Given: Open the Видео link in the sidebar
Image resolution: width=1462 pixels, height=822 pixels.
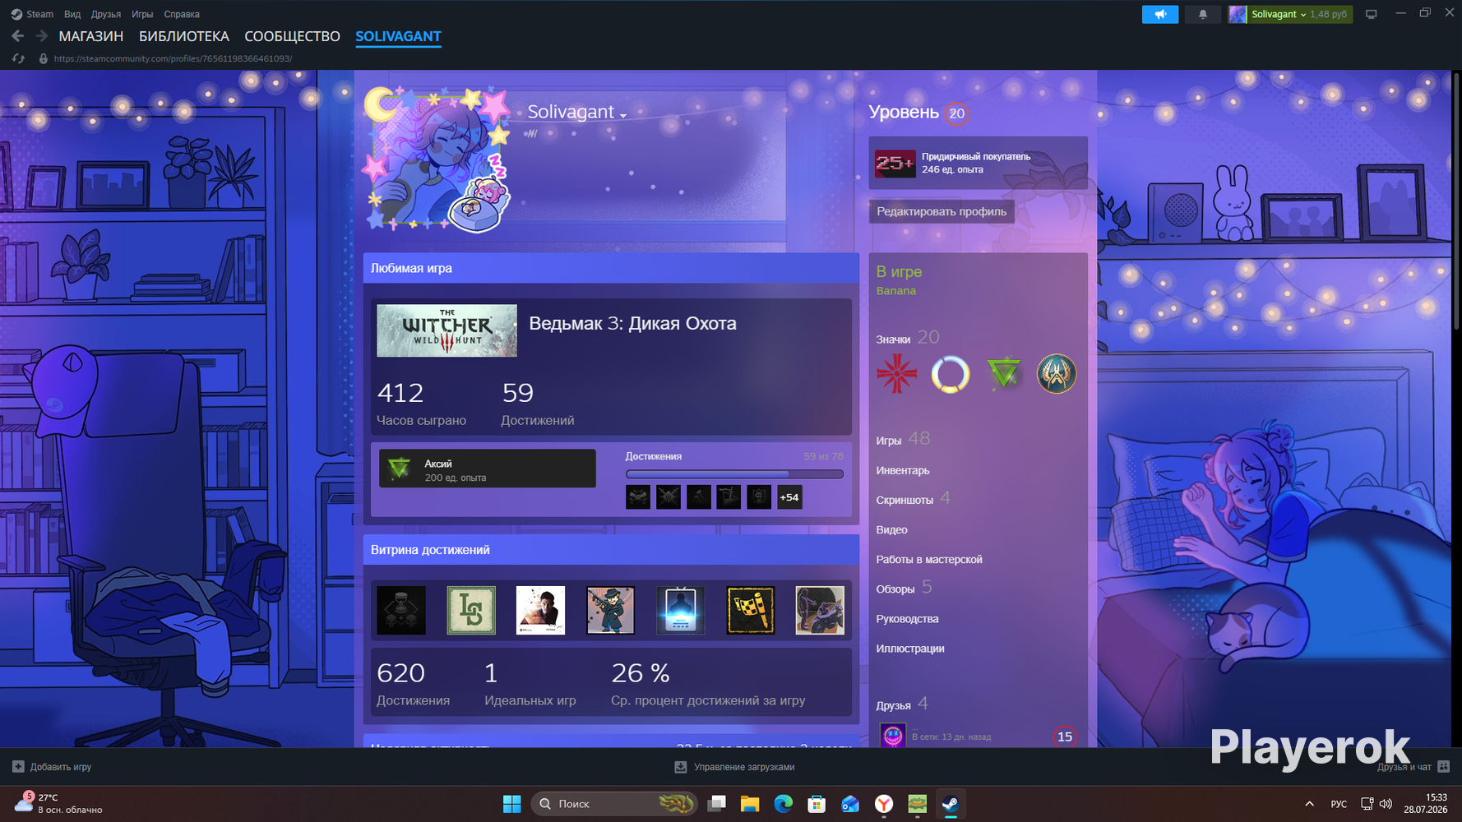Looking at the screenshot, I should (892, 529).
